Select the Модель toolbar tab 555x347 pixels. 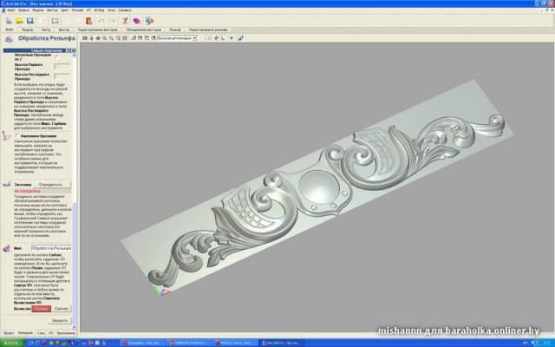(x=27, y=29)
